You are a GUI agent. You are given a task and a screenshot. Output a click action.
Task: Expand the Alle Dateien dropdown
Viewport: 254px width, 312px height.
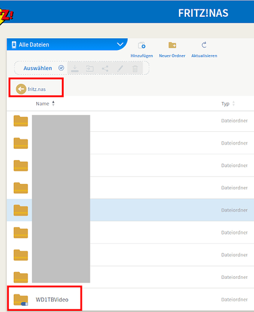click(120, 44)
